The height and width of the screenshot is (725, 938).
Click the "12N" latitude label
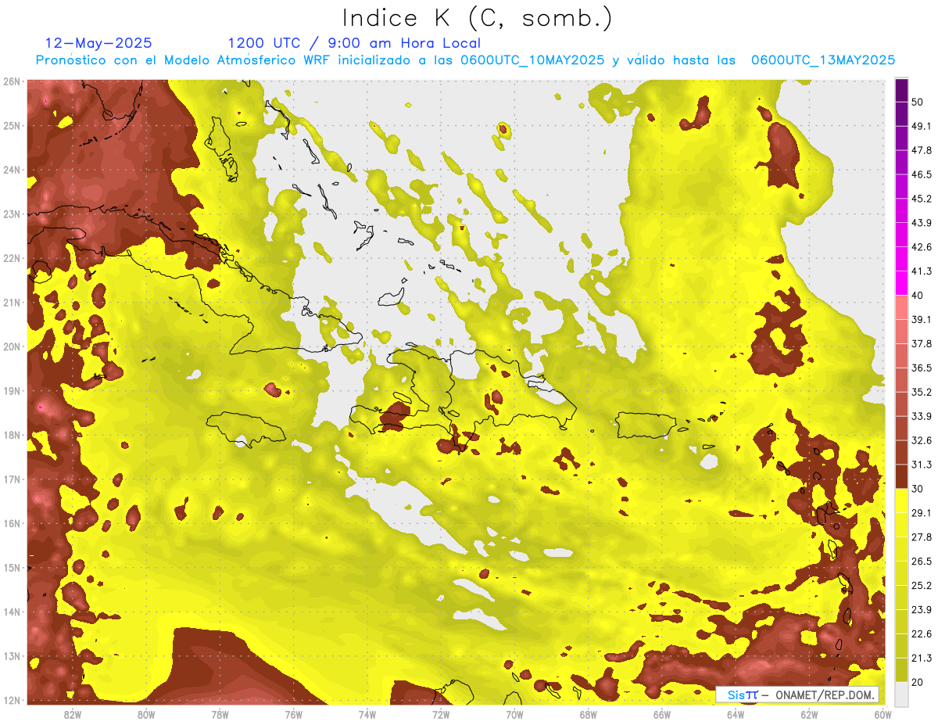point(11,700)
